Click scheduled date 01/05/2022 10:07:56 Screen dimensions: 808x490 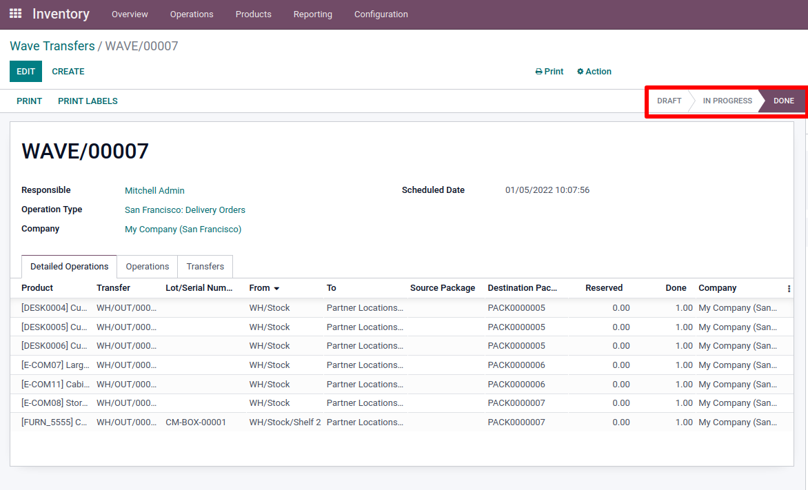point(547,190)
